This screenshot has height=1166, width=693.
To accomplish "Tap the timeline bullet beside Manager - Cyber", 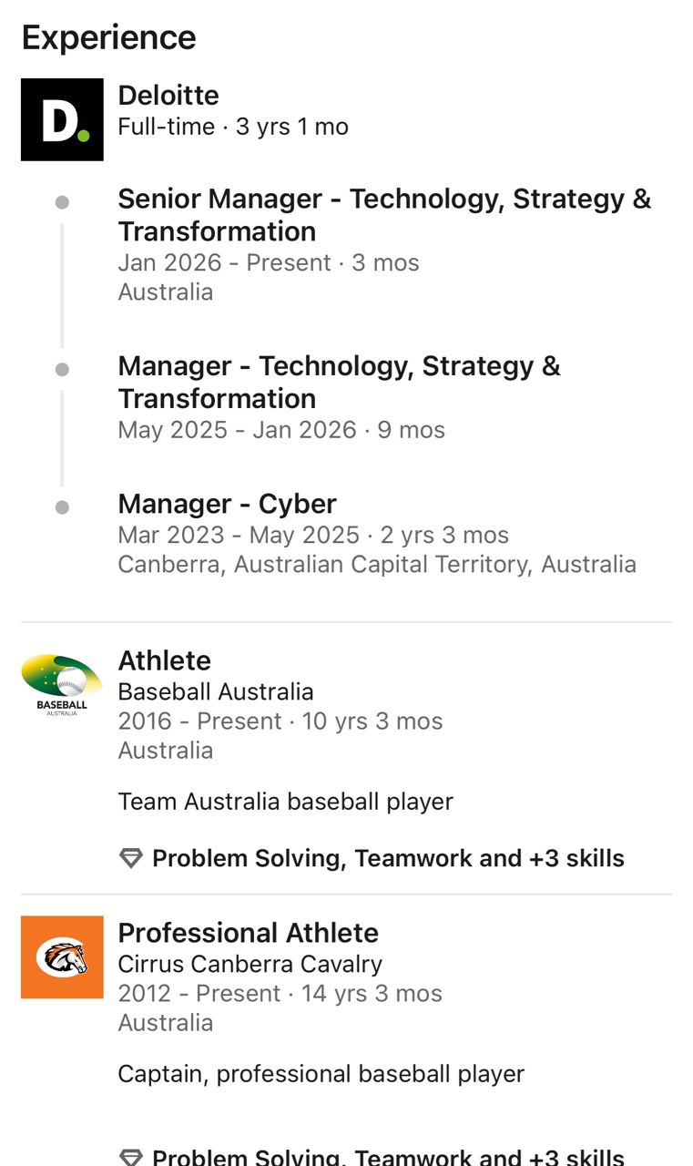I will 62,507.
